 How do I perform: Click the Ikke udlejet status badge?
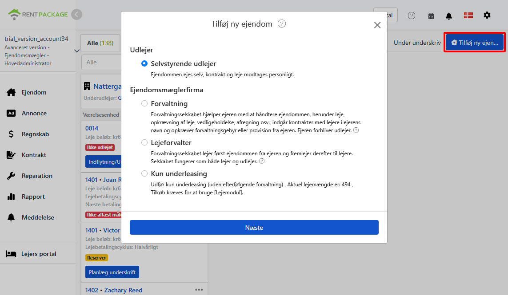[100, 147]
